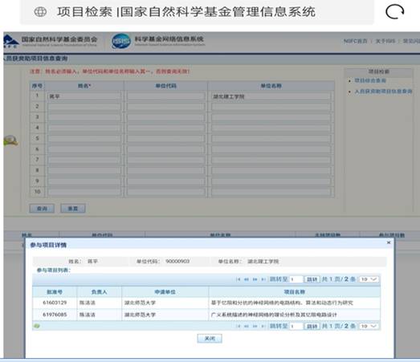Click the 姓名 field in row 10
The image size is (420, 362).
84,192
